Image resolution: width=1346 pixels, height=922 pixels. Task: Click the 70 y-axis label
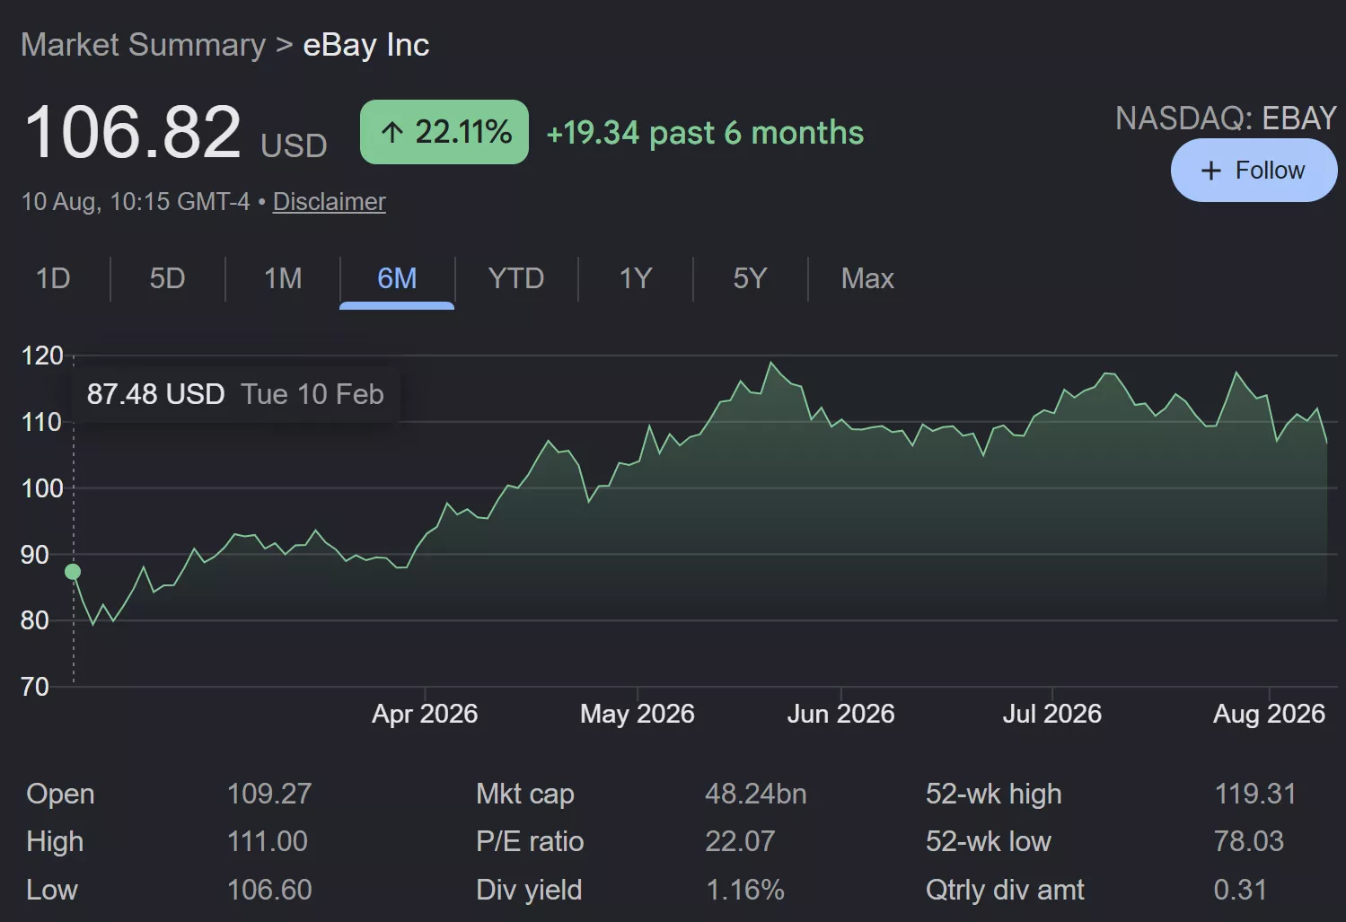click(x=35, y=687)
